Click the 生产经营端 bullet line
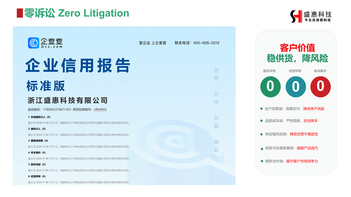 292,109
